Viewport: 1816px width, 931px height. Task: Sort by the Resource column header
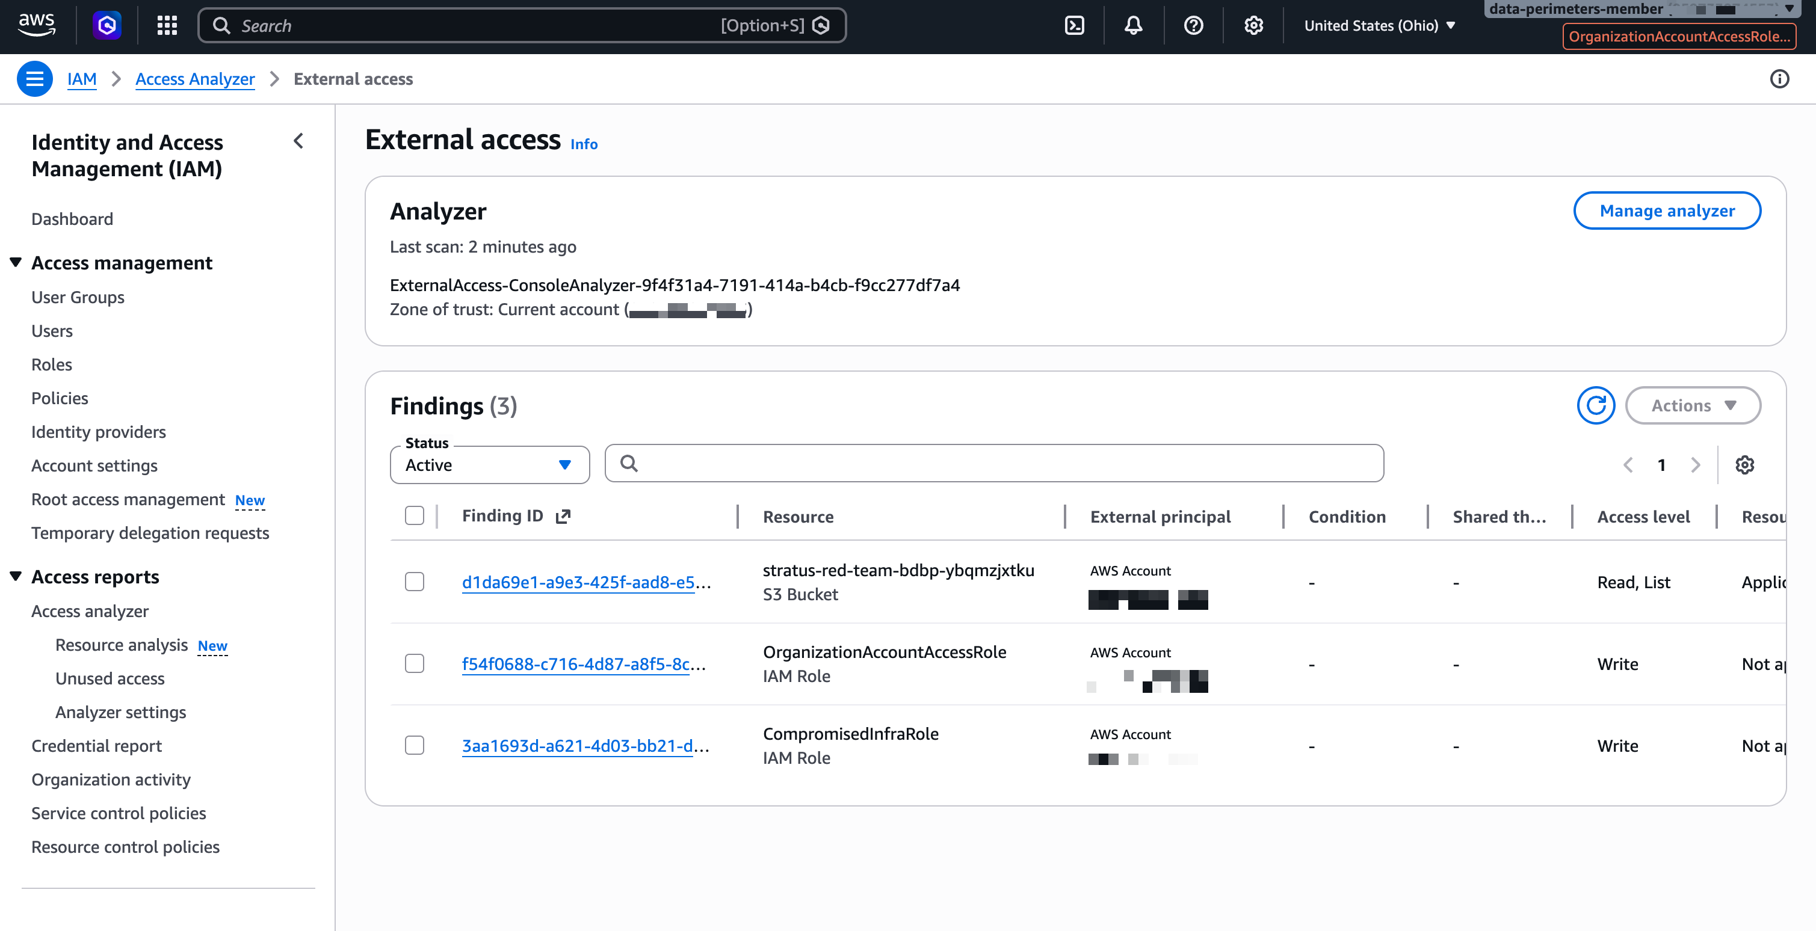click(798, 517)
